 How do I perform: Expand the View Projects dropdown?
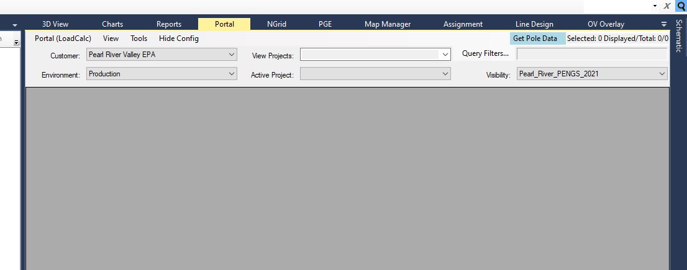point(445,55)
